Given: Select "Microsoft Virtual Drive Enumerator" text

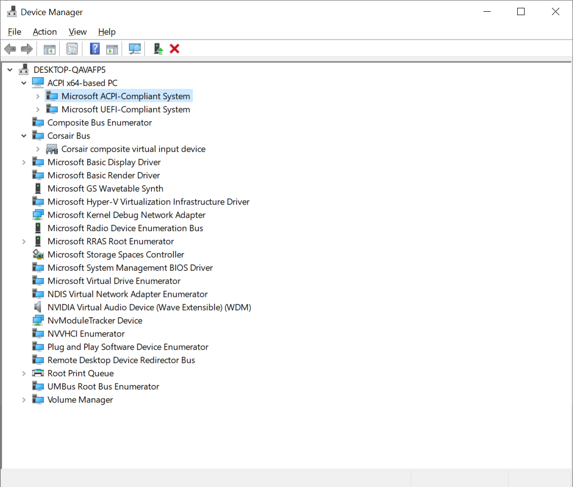Looking at the screenshot, I should (114, 281).
